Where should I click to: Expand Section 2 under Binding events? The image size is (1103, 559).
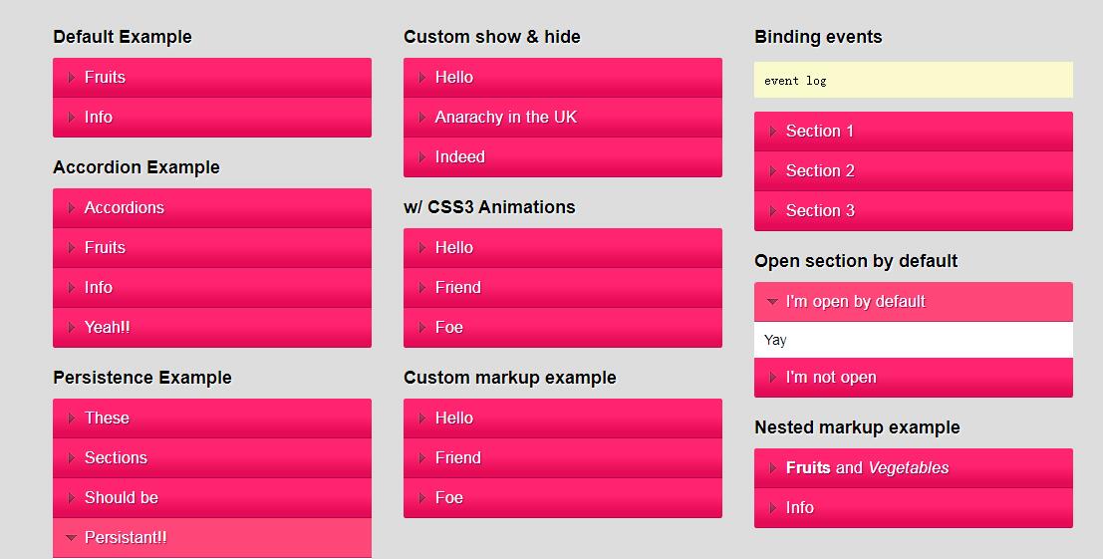pyautogui.click(x=913, y=171)
